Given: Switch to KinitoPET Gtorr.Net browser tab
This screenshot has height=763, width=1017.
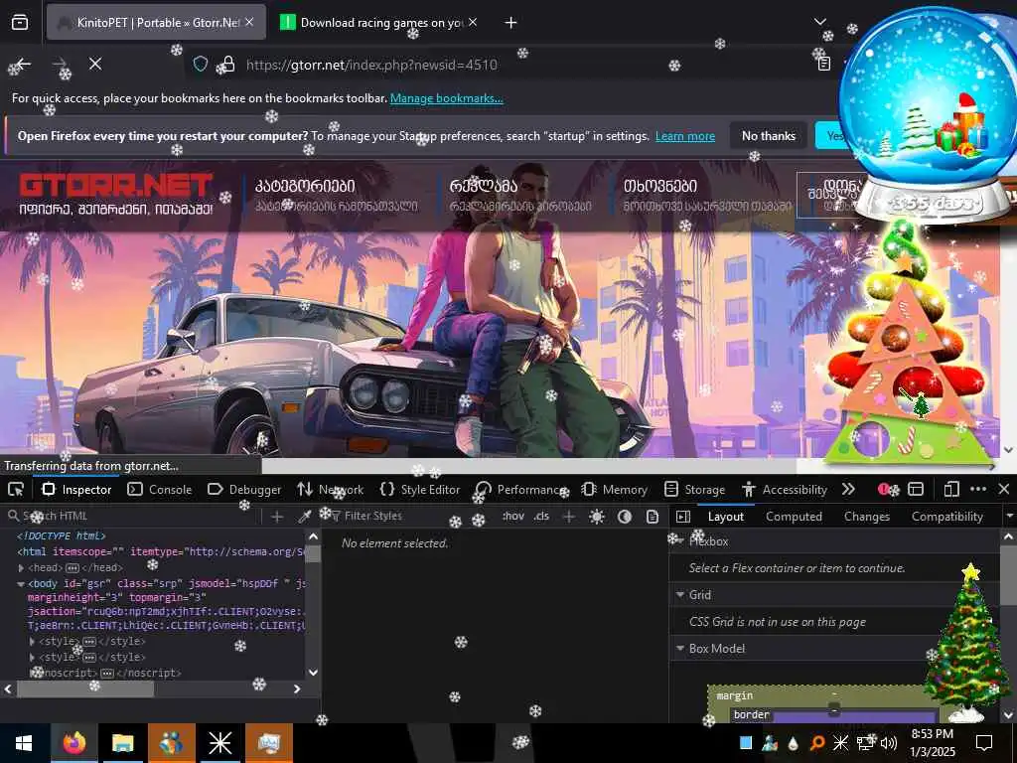Looking at the screenshot, I should pos(156,22).
